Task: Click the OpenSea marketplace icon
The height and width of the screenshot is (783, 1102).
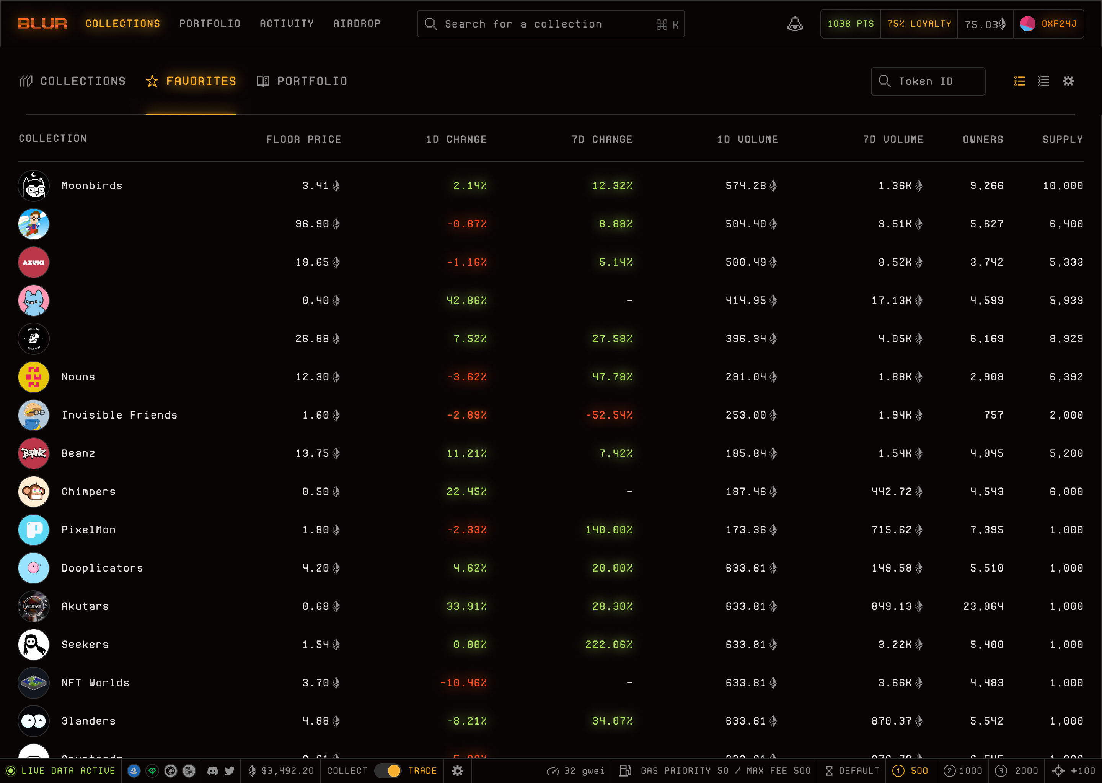Action: pyautogui.click(x=134, y=770)
